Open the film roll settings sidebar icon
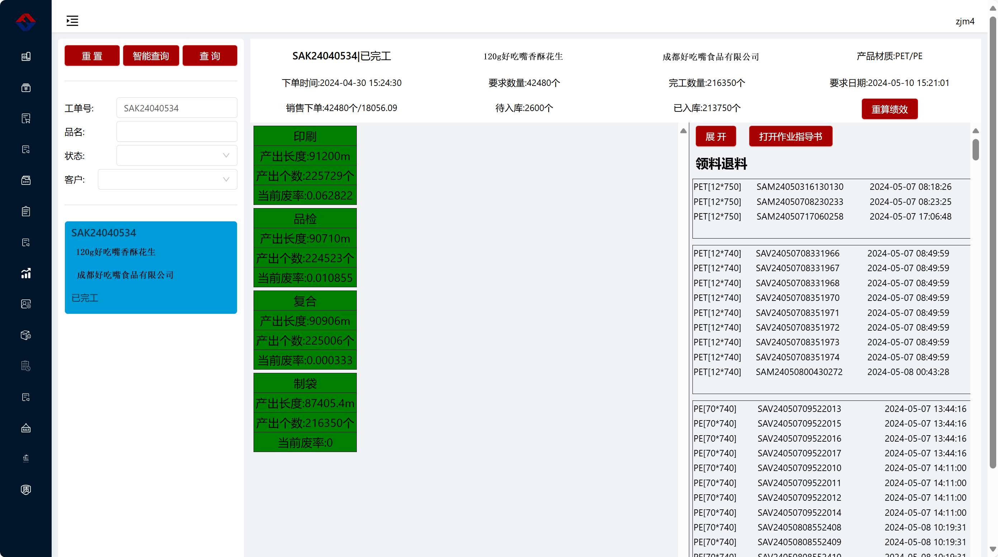Image resolution: width=998 pixels, height=557 pixels. (26, 57)
